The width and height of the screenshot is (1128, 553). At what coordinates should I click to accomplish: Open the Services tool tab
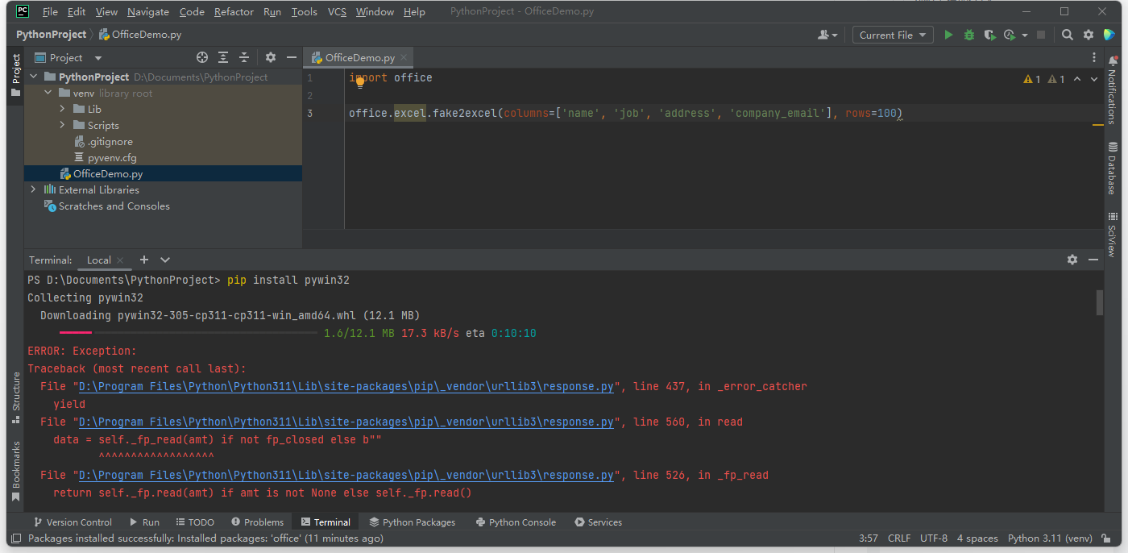coord(598,522)
